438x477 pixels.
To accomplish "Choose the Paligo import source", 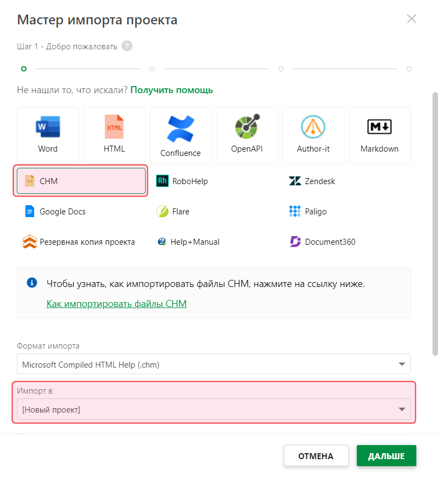I will point(315,212).
